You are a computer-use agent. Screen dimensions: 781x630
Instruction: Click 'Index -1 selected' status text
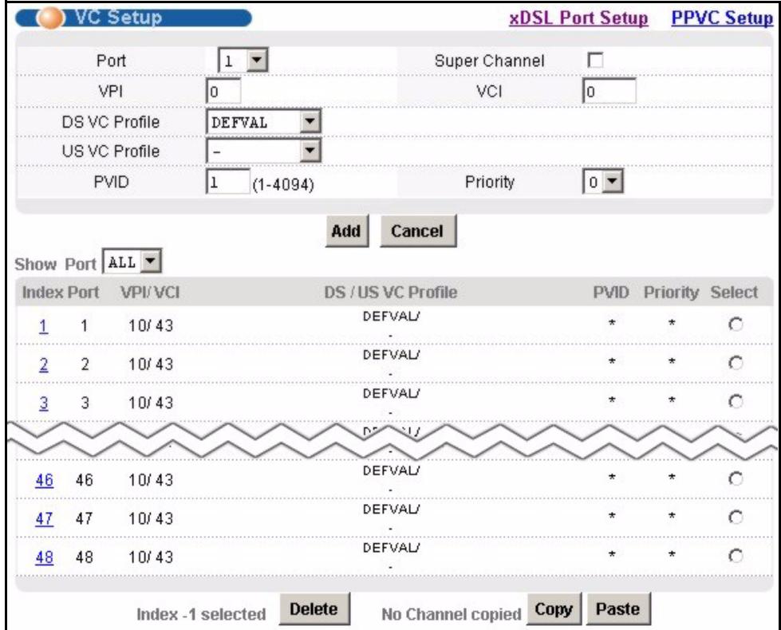click(x=201, y=614)
